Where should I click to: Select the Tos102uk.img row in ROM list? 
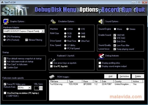pos(97,84)
